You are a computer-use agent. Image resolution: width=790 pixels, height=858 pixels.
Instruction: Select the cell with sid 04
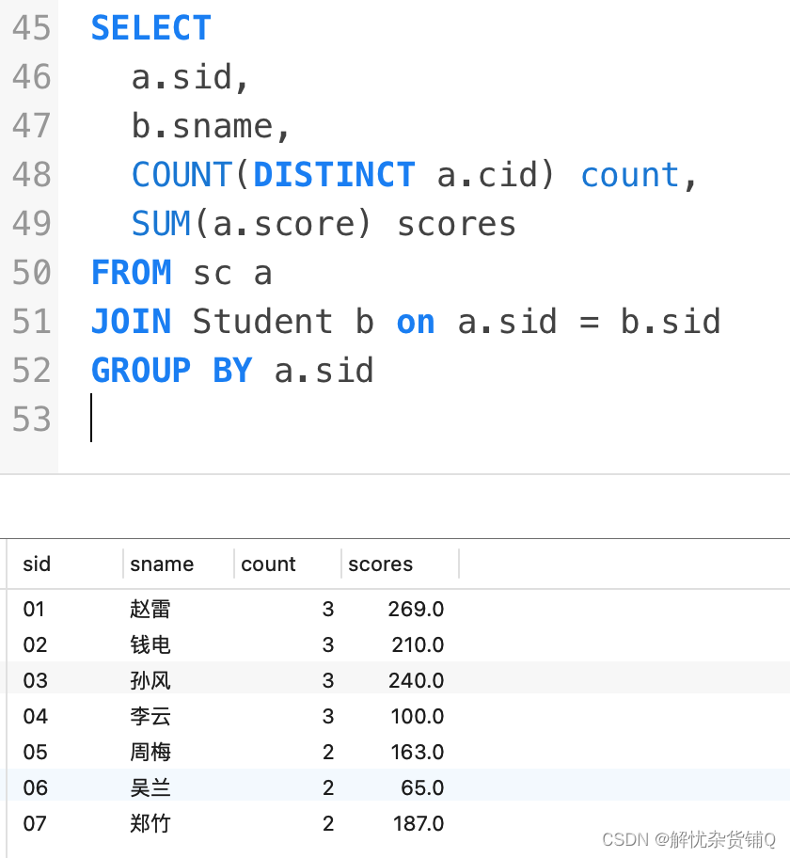(x=35, y=716)
